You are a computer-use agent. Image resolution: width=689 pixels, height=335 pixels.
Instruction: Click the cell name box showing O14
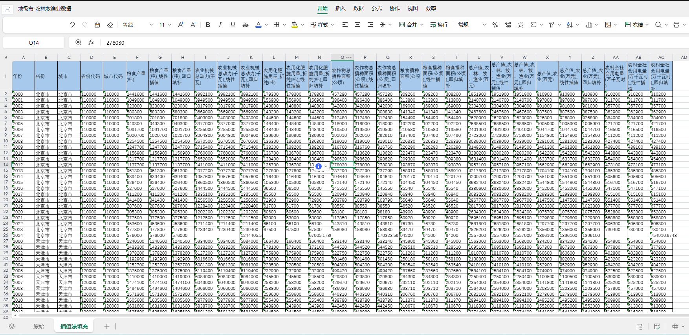pyautogui.click(x=34, y=43)
